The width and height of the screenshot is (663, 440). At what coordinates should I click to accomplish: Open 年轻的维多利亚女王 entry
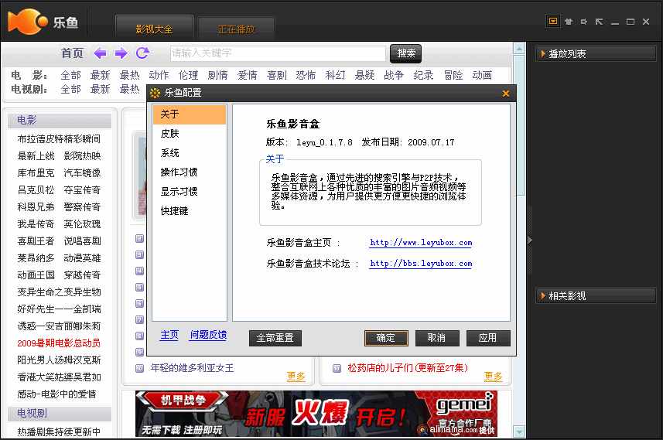[x=192, y=368]
